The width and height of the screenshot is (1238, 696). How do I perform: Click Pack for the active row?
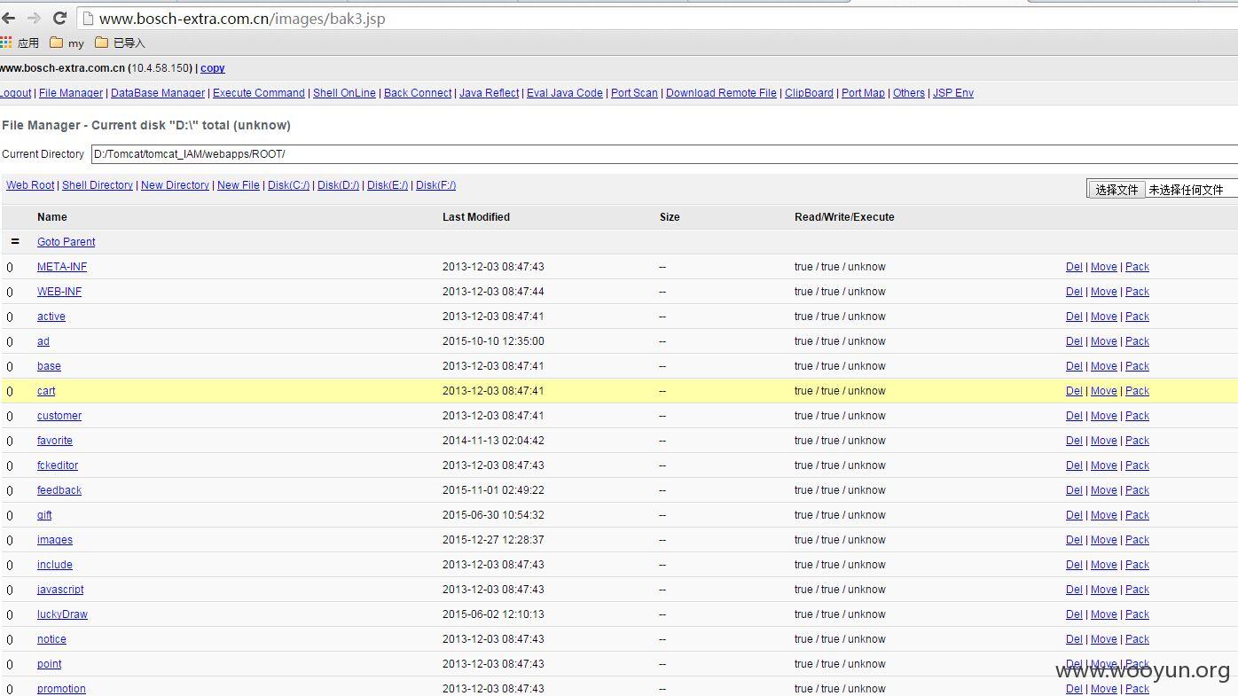pos(1137,317)
